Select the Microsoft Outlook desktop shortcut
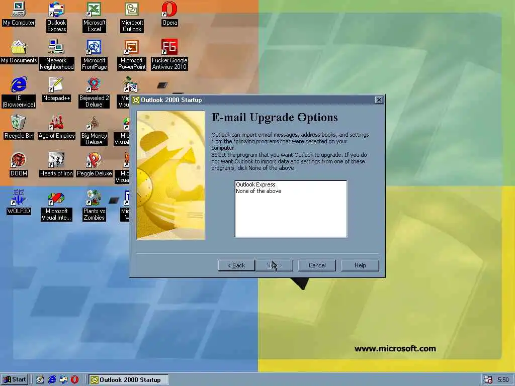This screenshot has width=515, height=386. tap(132, 17)
